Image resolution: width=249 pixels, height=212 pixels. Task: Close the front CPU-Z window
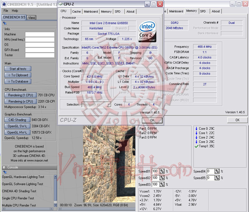click(160, 4)
